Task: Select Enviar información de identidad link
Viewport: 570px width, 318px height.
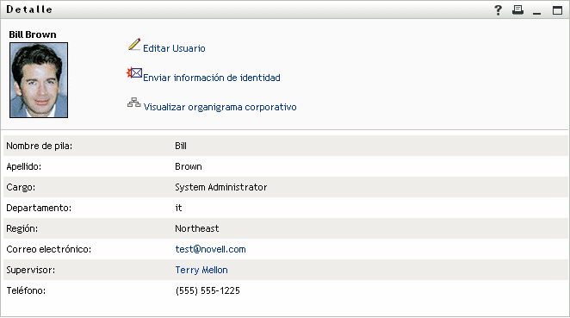Action: (212, 78)
